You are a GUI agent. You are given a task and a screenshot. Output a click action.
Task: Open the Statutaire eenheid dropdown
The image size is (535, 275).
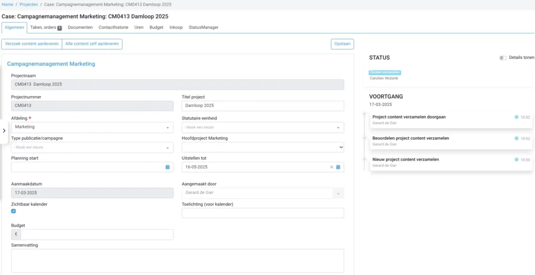coord(263,127)
